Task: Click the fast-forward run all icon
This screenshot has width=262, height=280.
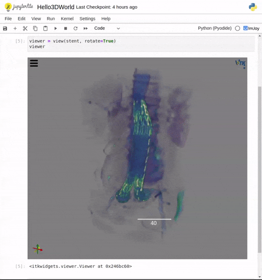Action: pos(85,28)
